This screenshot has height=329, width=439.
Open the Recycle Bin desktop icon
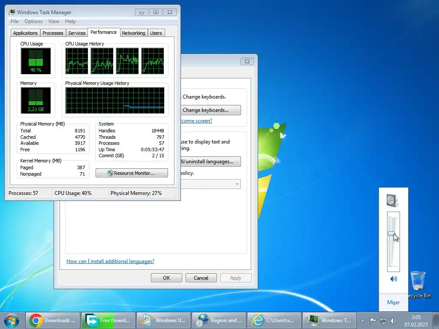(x=418, y=284)
